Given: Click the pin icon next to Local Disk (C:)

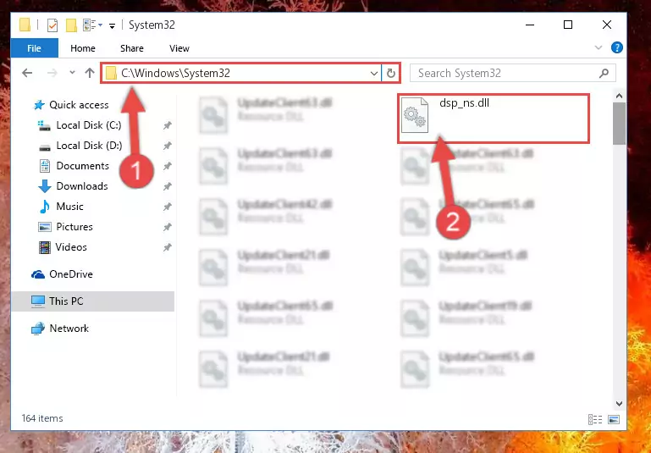Looking at the screenshot, I should click(x=168, y=125).
